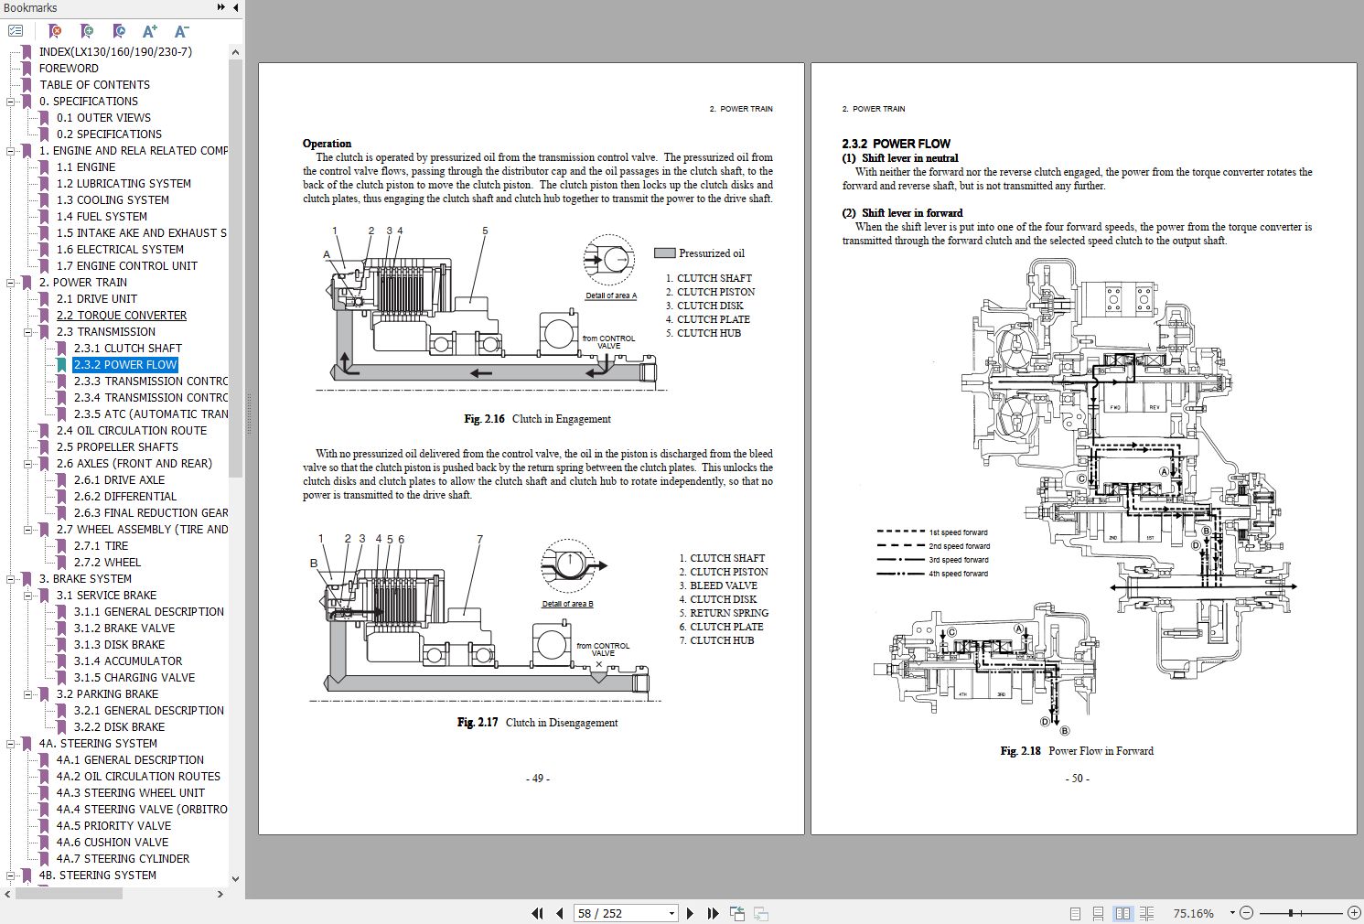The width and height of the screenshot is (1364, 924).
Task: Collapse the 2.3 TRANSMISSION branch
Action: coord(29,331)
